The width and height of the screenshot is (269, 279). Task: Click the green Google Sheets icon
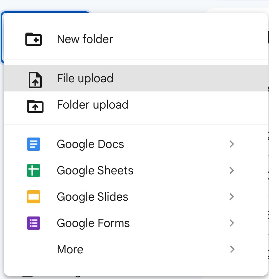pos(34,170)
